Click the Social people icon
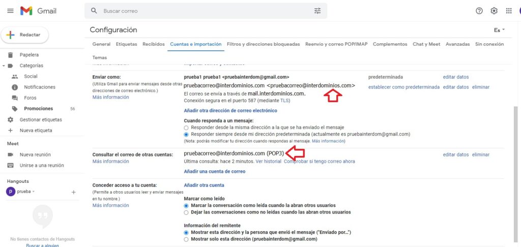Viewport: 521px width, 247px height. point(15,76)
